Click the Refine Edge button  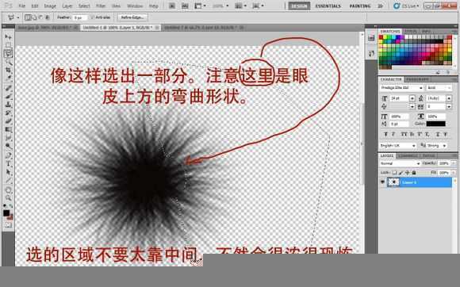click(x=132, y=17)
